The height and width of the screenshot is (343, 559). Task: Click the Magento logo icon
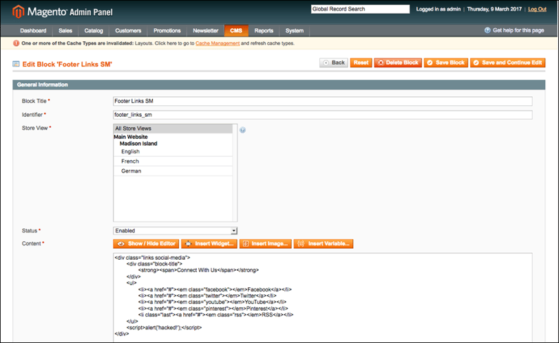tap(19, 11)
